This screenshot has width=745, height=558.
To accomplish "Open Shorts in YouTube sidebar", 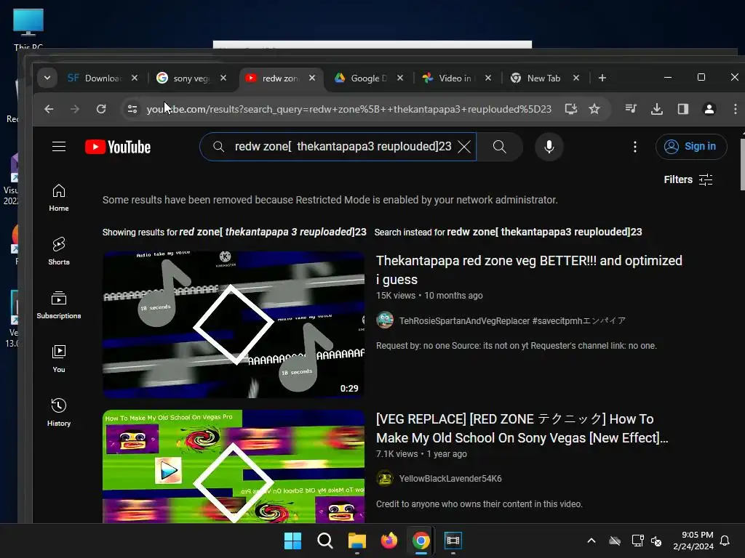I will pos(59,251).
